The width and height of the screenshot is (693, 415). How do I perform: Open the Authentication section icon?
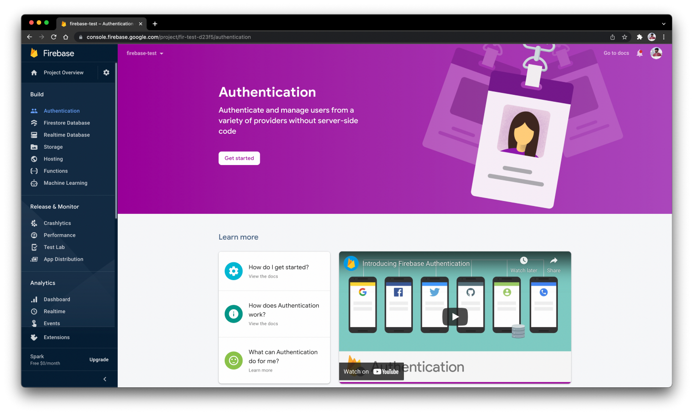coord(34,111)
